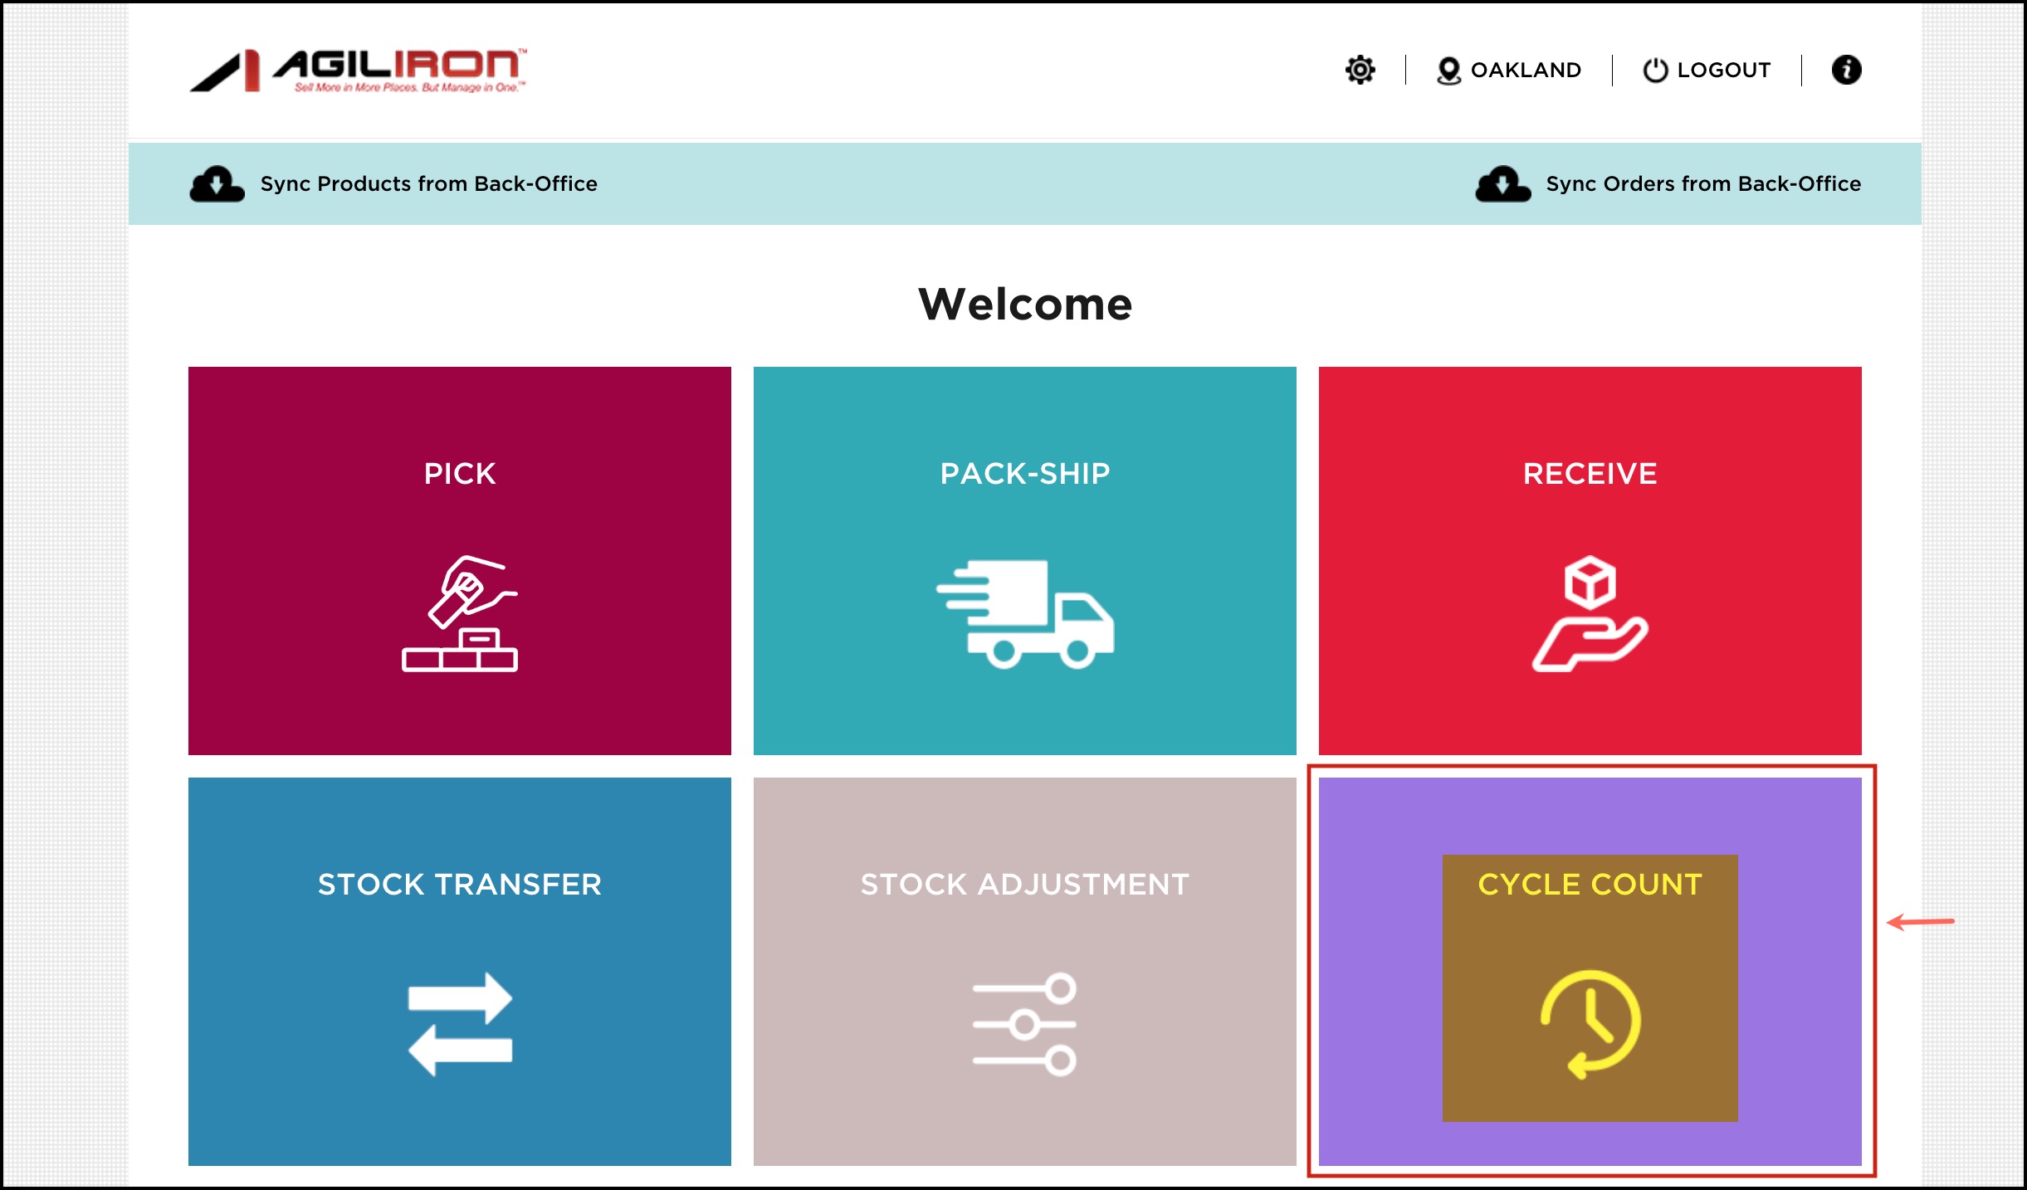Click the hand picking item icon
This screenshot has width=2027, height=1190.
click(x=460, y=614)
